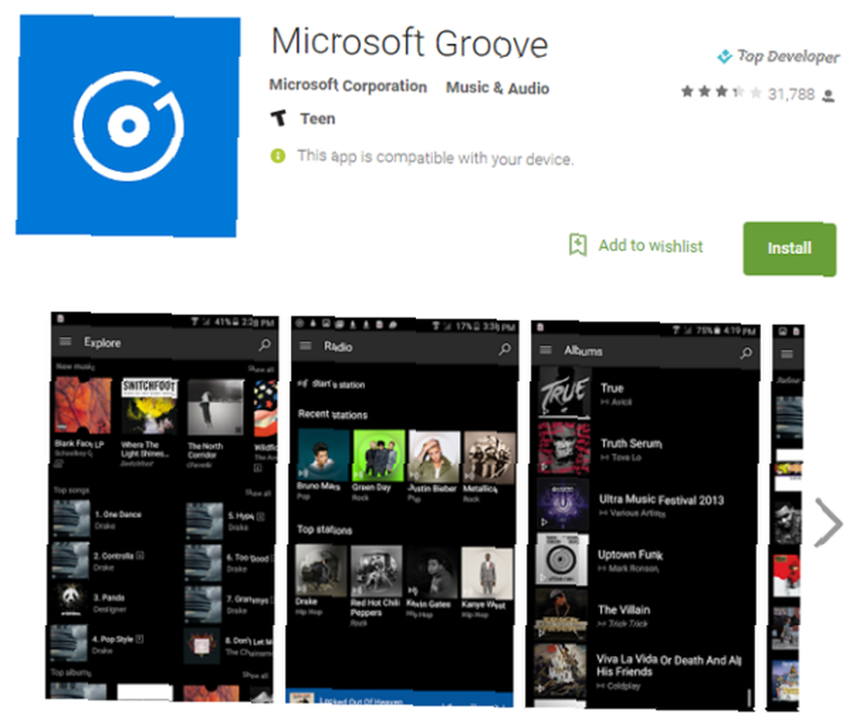863x723 pixels.
Task: Click the search icon in Albums screenshot
Action: pyautogui.click(x=746, y=353)
